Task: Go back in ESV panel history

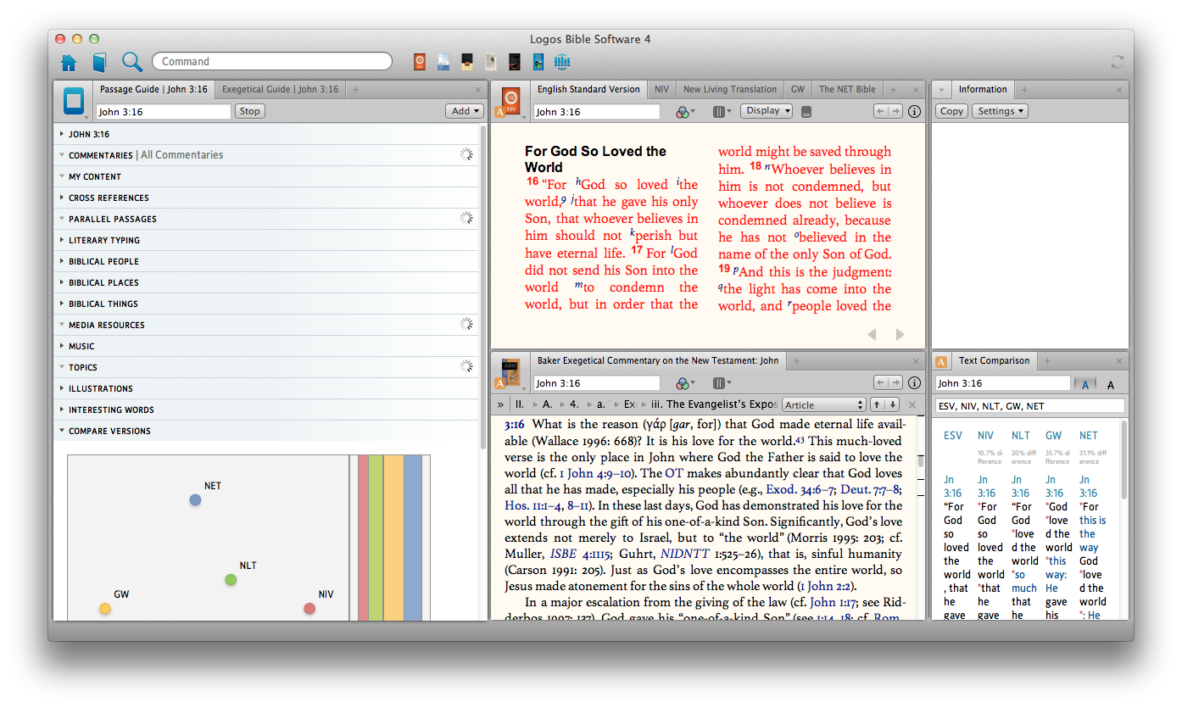Action: (x=881, y=111)
